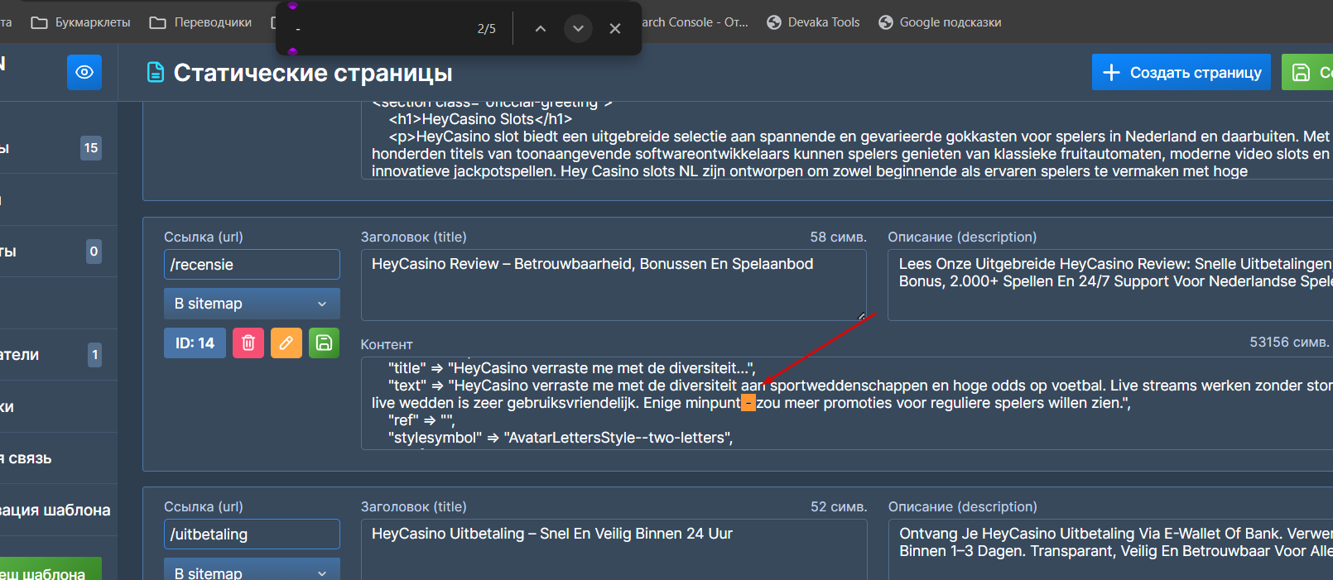Go to next find result arrow
Viewport: 1333px width, 580px height.
click(578, 28)
